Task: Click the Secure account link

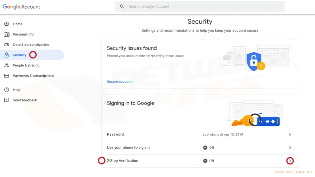Action: tap(119, 82)
